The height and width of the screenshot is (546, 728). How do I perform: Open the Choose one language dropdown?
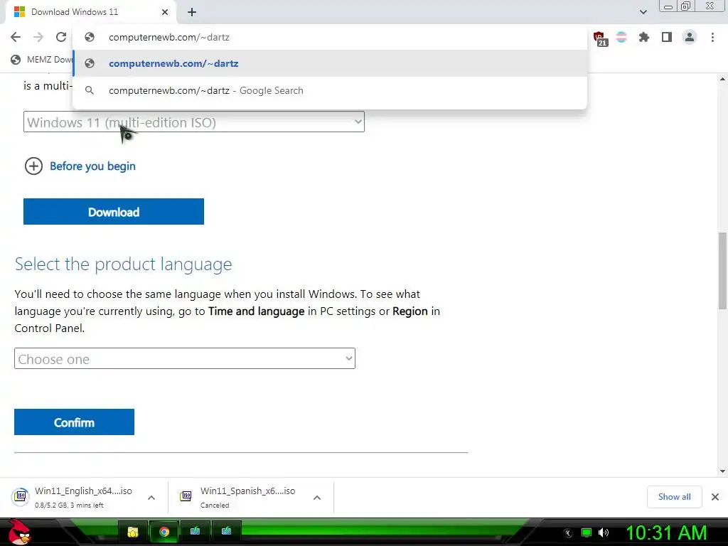click(x=185, y=359)
